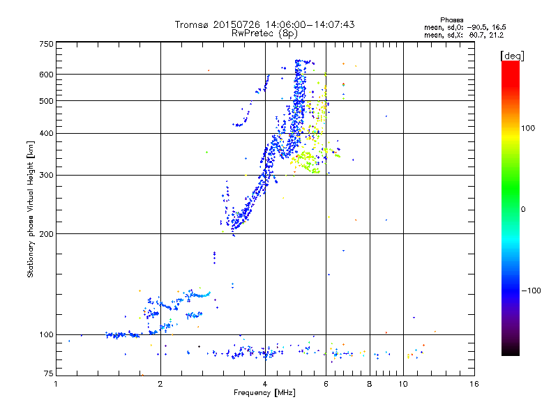Click colorbar tick label '0'

522,209
